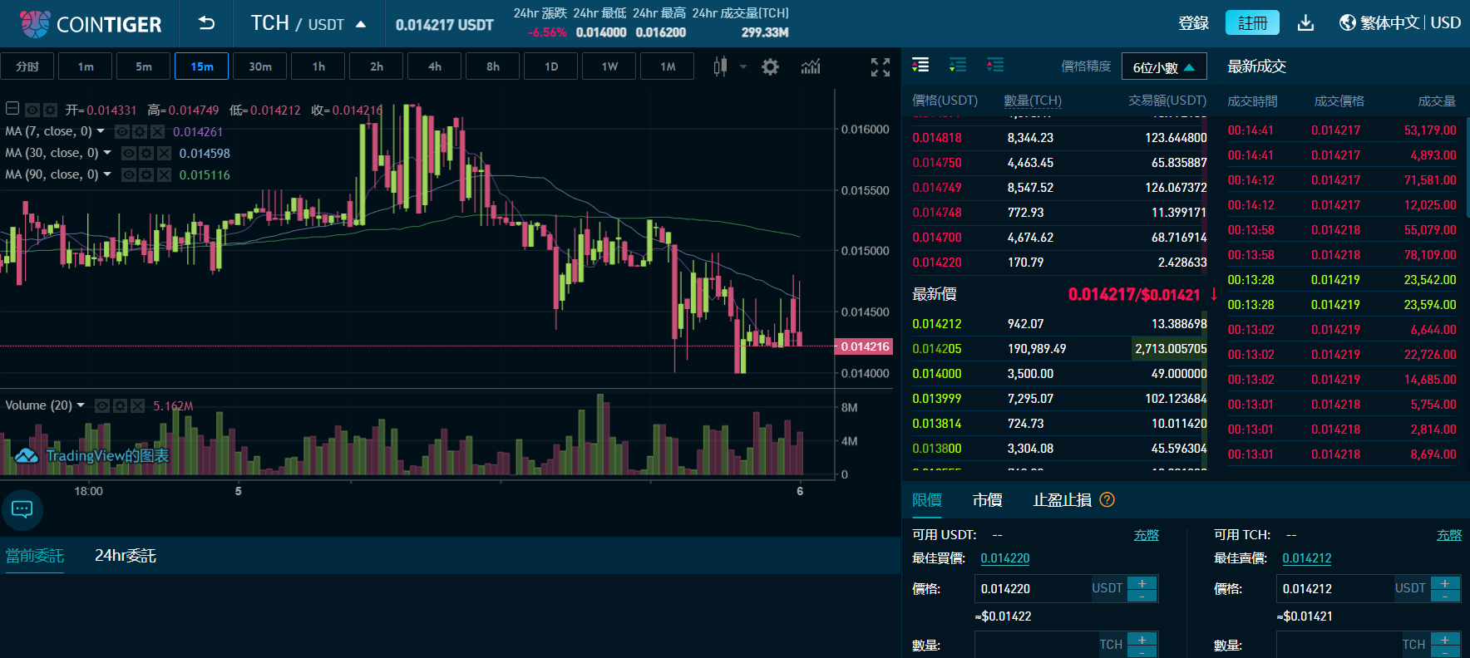The width and height of the screenshot is (1470, 658).
Task: Remove the Volume indicator
Action: pos(137,405)
